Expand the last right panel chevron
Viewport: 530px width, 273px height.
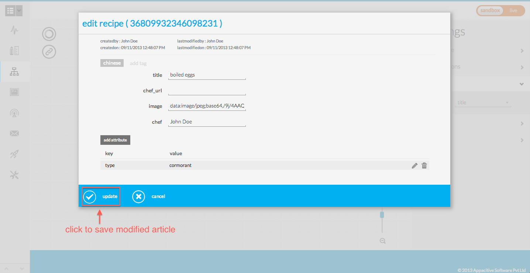[522, 140]
